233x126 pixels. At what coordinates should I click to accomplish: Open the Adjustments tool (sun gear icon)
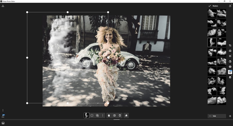(230, 56)
